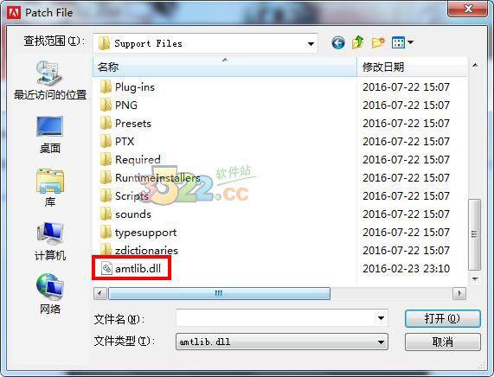
Task: Open Network in sidebar
Action: (x=50, y=294)
